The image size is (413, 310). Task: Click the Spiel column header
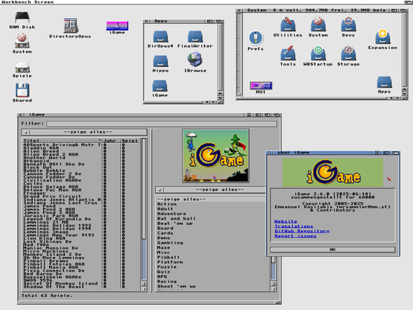pyautogui.click(x=130, y=141)
